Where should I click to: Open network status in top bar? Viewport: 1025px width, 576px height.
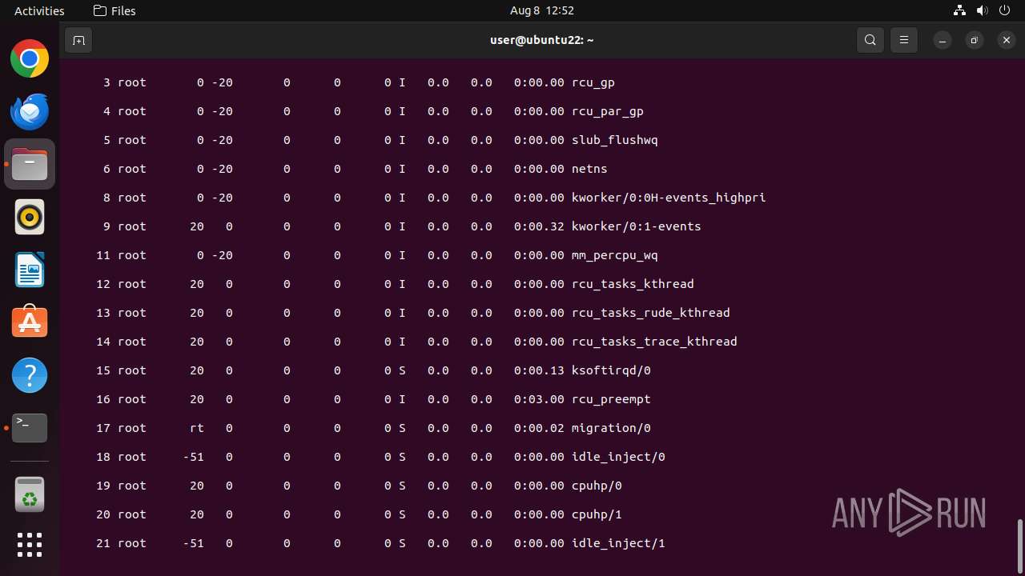959,10
